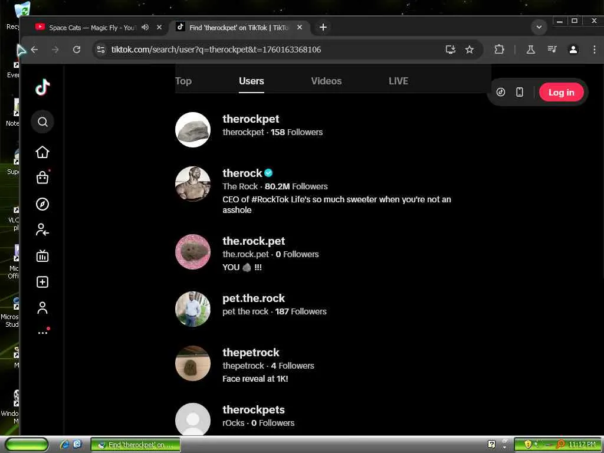Open a new browser tab with plus
The height and width of the screenshot is (453, 604).
click(x=323, y=27)
